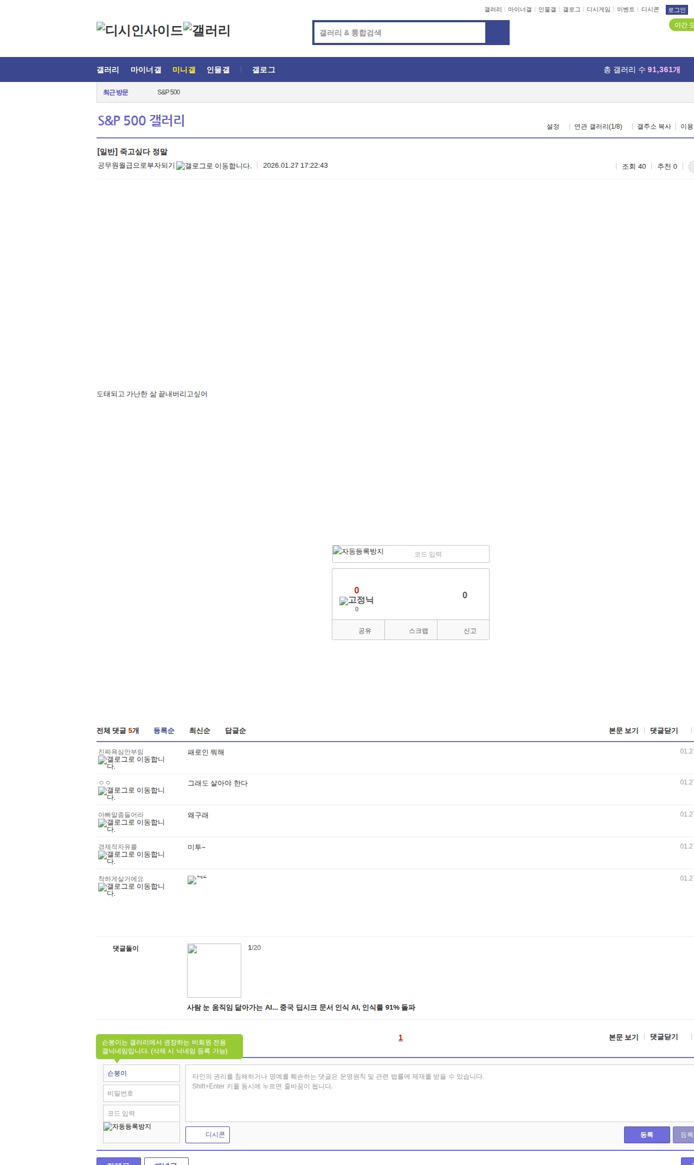Screen dimensions: 694x1165
Task: Click the S&P 500 갤러리 title
Action: pyautogui.click(x=141, y=121)
